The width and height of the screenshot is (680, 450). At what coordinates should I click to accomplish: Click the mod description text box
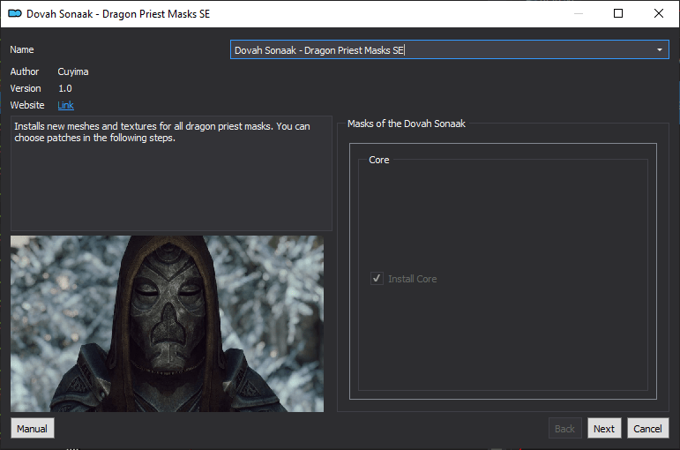tap(171, 173)
